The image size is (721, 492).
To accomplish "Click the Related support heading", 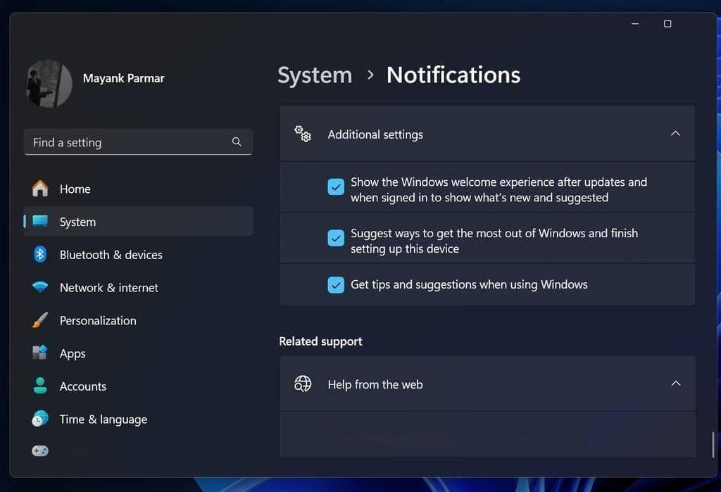I will (320, 341).
